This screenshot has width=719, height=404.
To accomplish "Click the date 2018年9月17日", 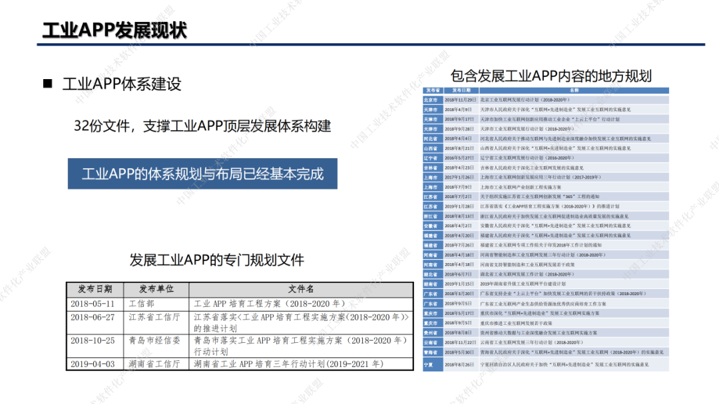I will [x=459, y=120].
